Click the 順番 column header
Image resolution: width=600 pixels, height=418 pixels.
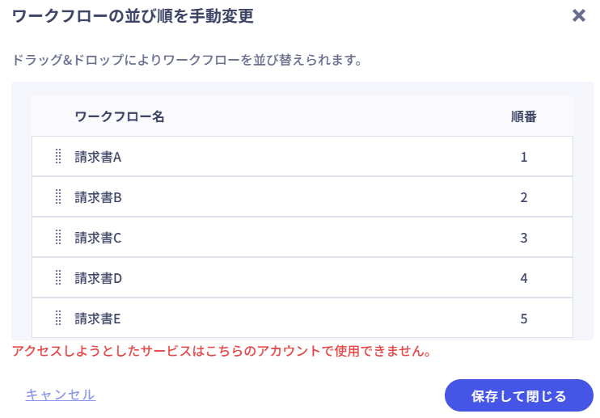pos(524,116)
